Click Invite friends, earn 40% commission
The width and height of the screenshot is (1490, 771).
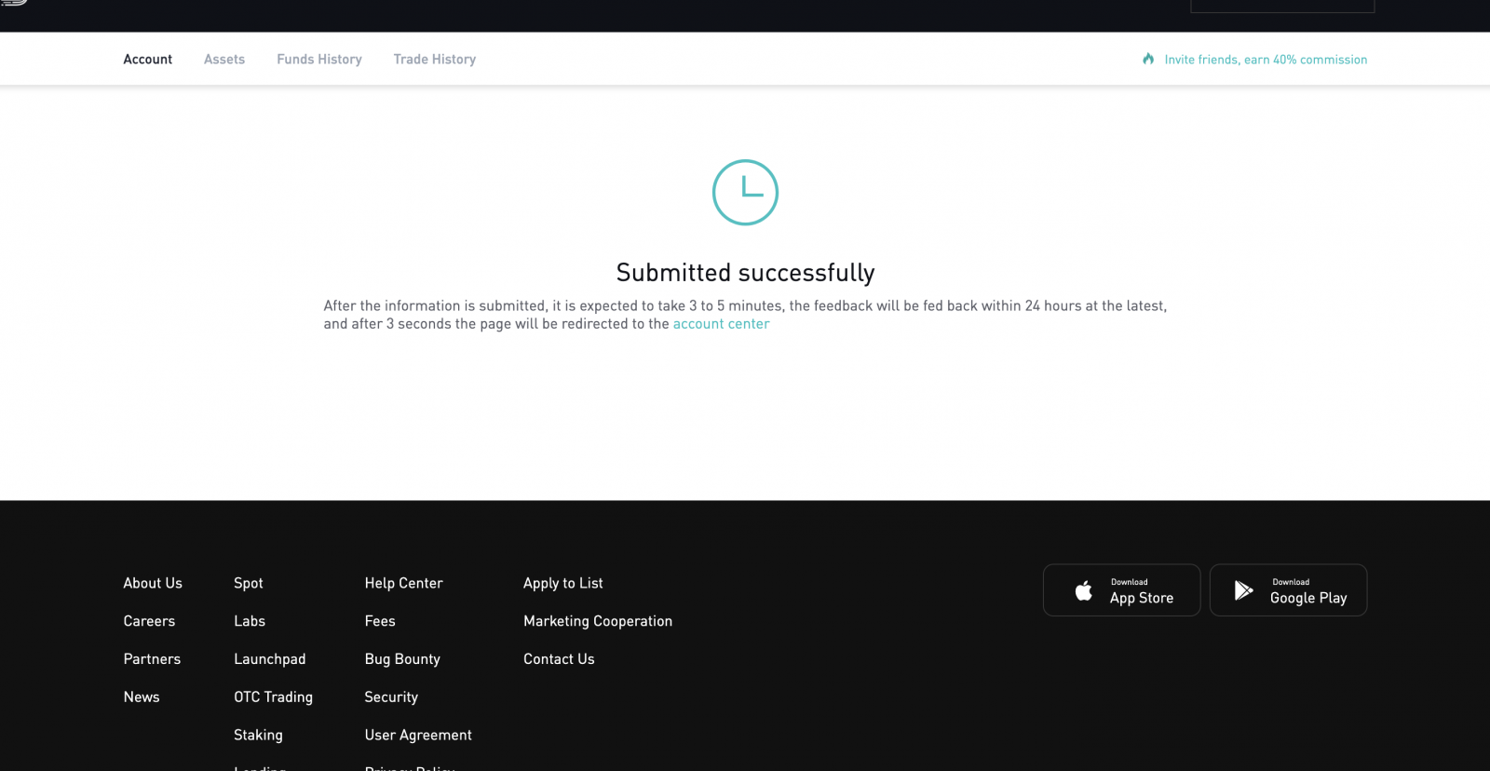[1265, 60]
